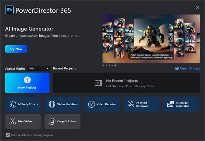The image size is (205, 141).
Task: Click the AI Image Generator robot banner
Action: click(151, 39)
